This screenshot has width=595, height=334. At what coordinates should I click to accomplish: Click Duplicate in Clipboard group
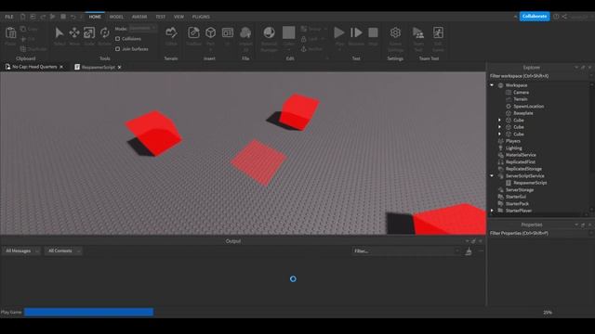(x=33, y=49)
